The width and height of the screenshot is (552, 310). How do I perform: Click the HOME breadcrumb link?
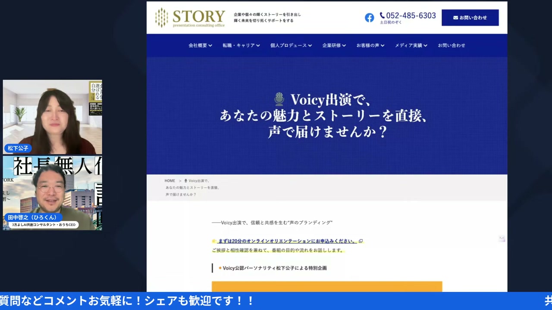tap(169, 180)
